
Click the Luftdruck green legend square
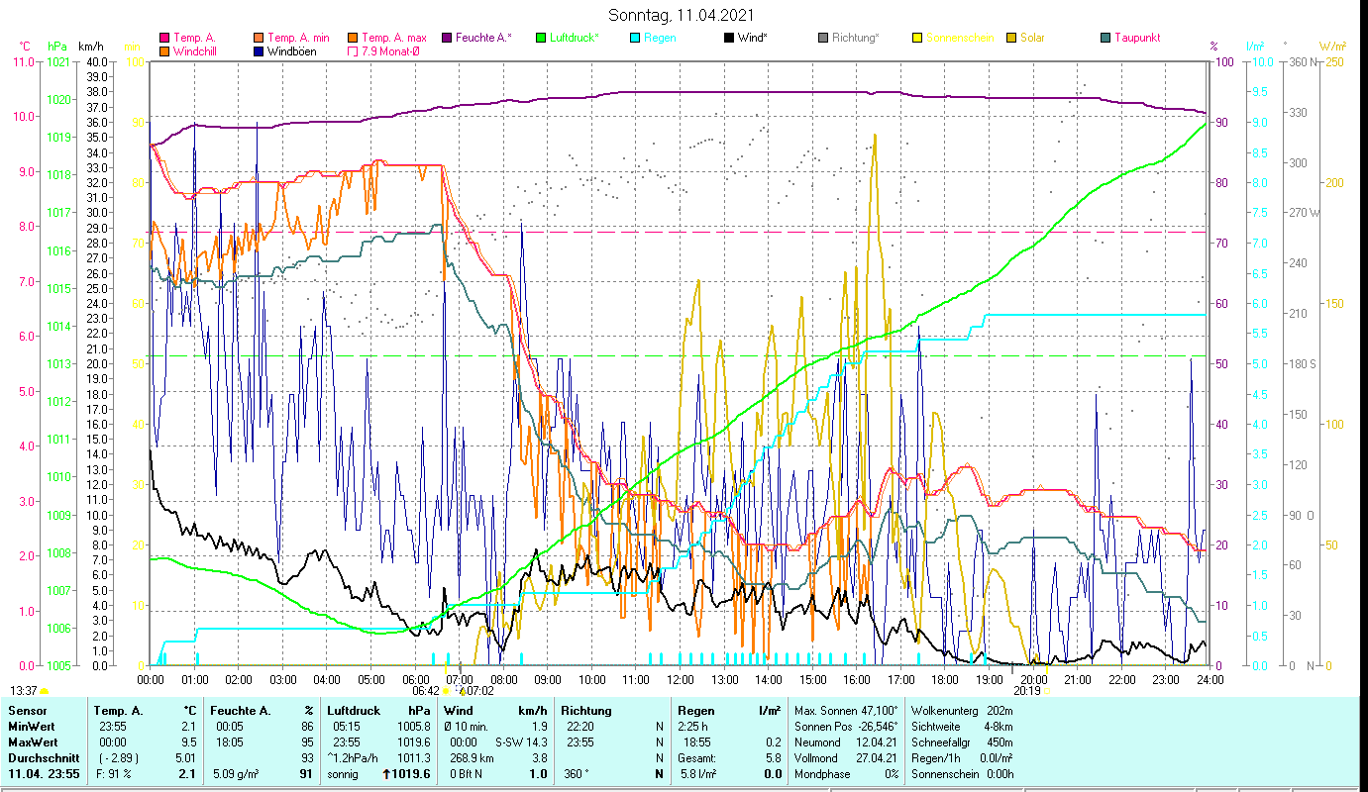tap(541, 38)
